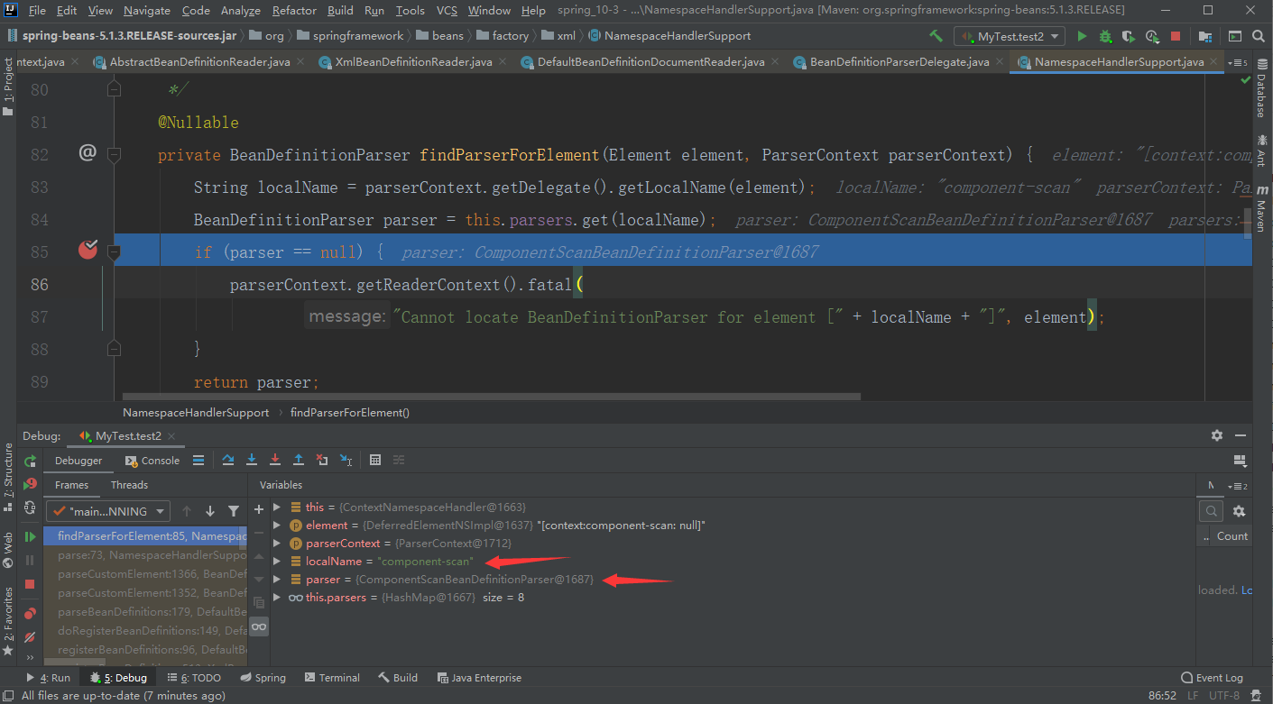The width and height of the screenshot is (1273, 704).
Task: Click the memory view search field
Action: [x=1209, y=511]
